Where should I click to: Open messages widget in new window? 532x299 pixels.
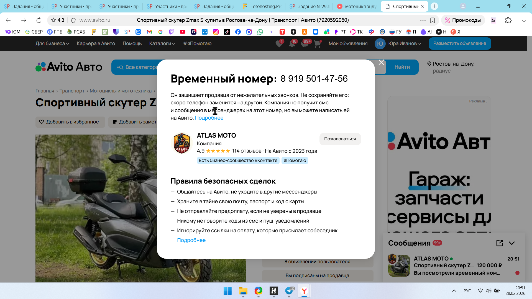coord(499,243)
